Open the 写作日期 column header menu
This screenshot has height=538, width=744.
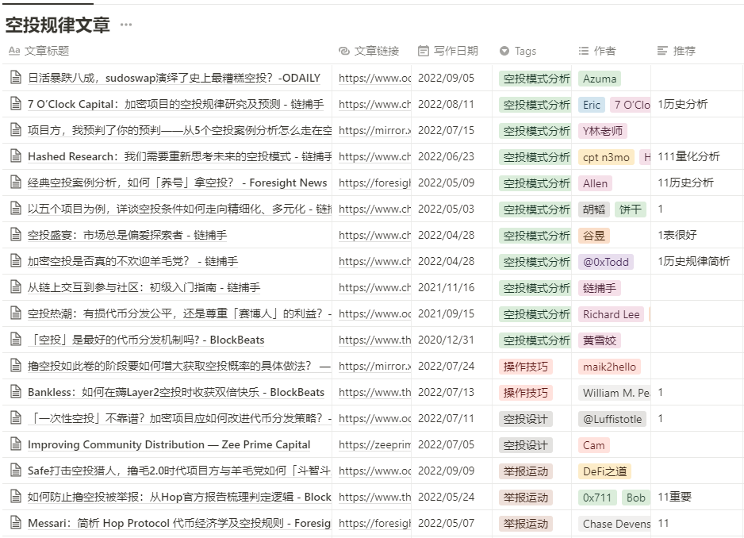(452, 51)
